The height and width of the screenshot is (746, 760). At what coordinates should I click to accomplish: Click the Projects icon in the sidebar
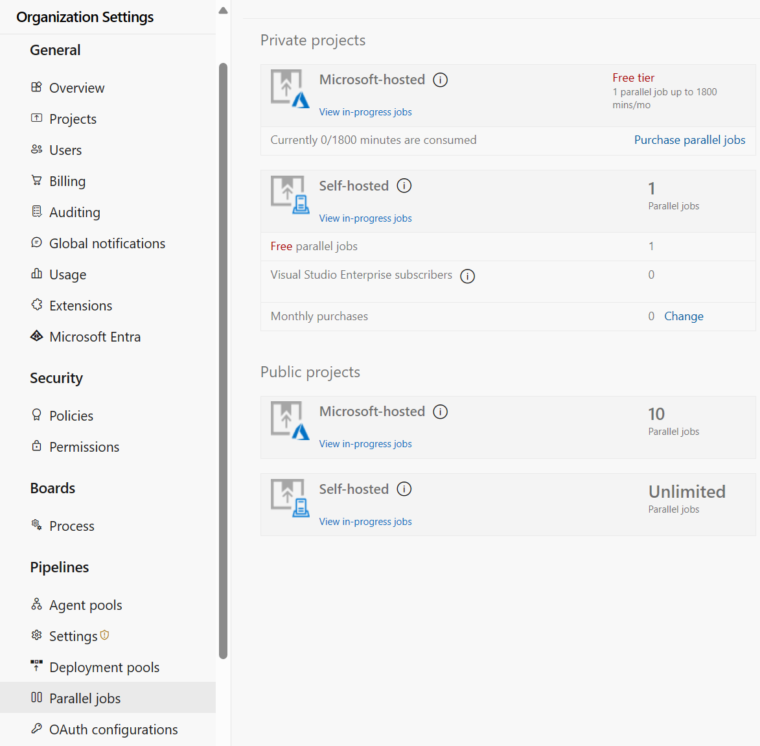37,119
